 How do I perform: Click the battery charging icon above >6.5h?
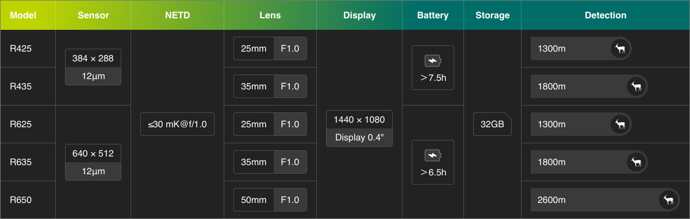(433, 155)
